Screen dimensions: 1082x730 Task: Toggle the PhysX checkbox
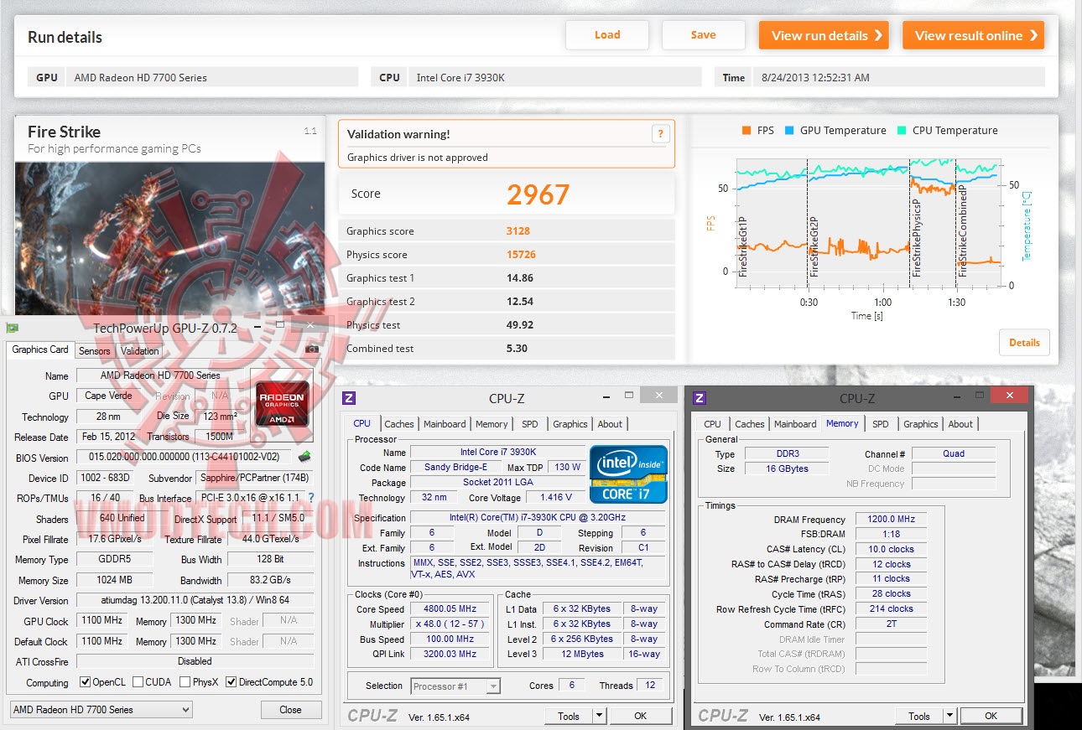click(x=185, y=682)
